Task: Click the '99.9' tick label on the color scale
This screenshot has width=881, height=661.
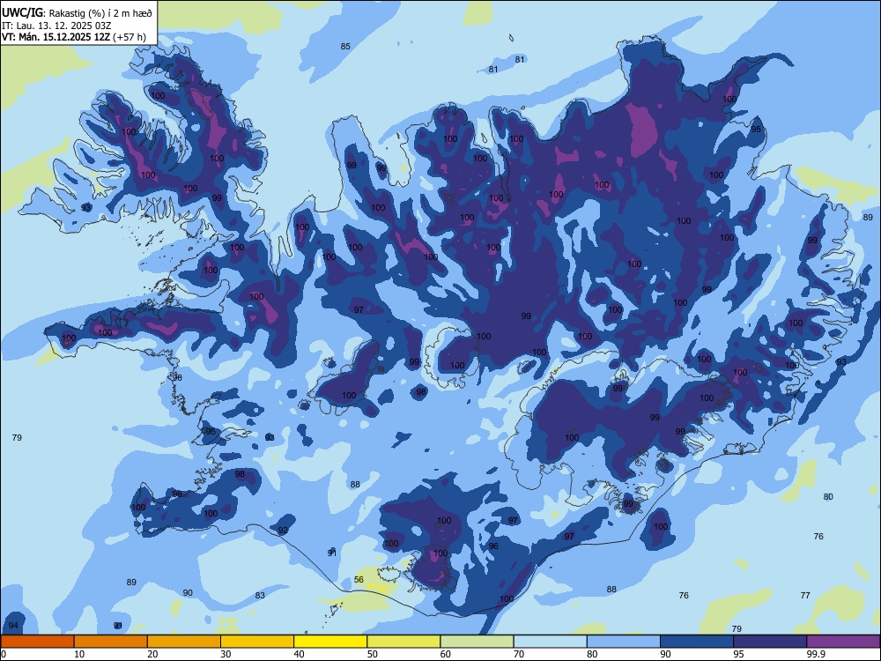Action: click(x=815, y=654)
